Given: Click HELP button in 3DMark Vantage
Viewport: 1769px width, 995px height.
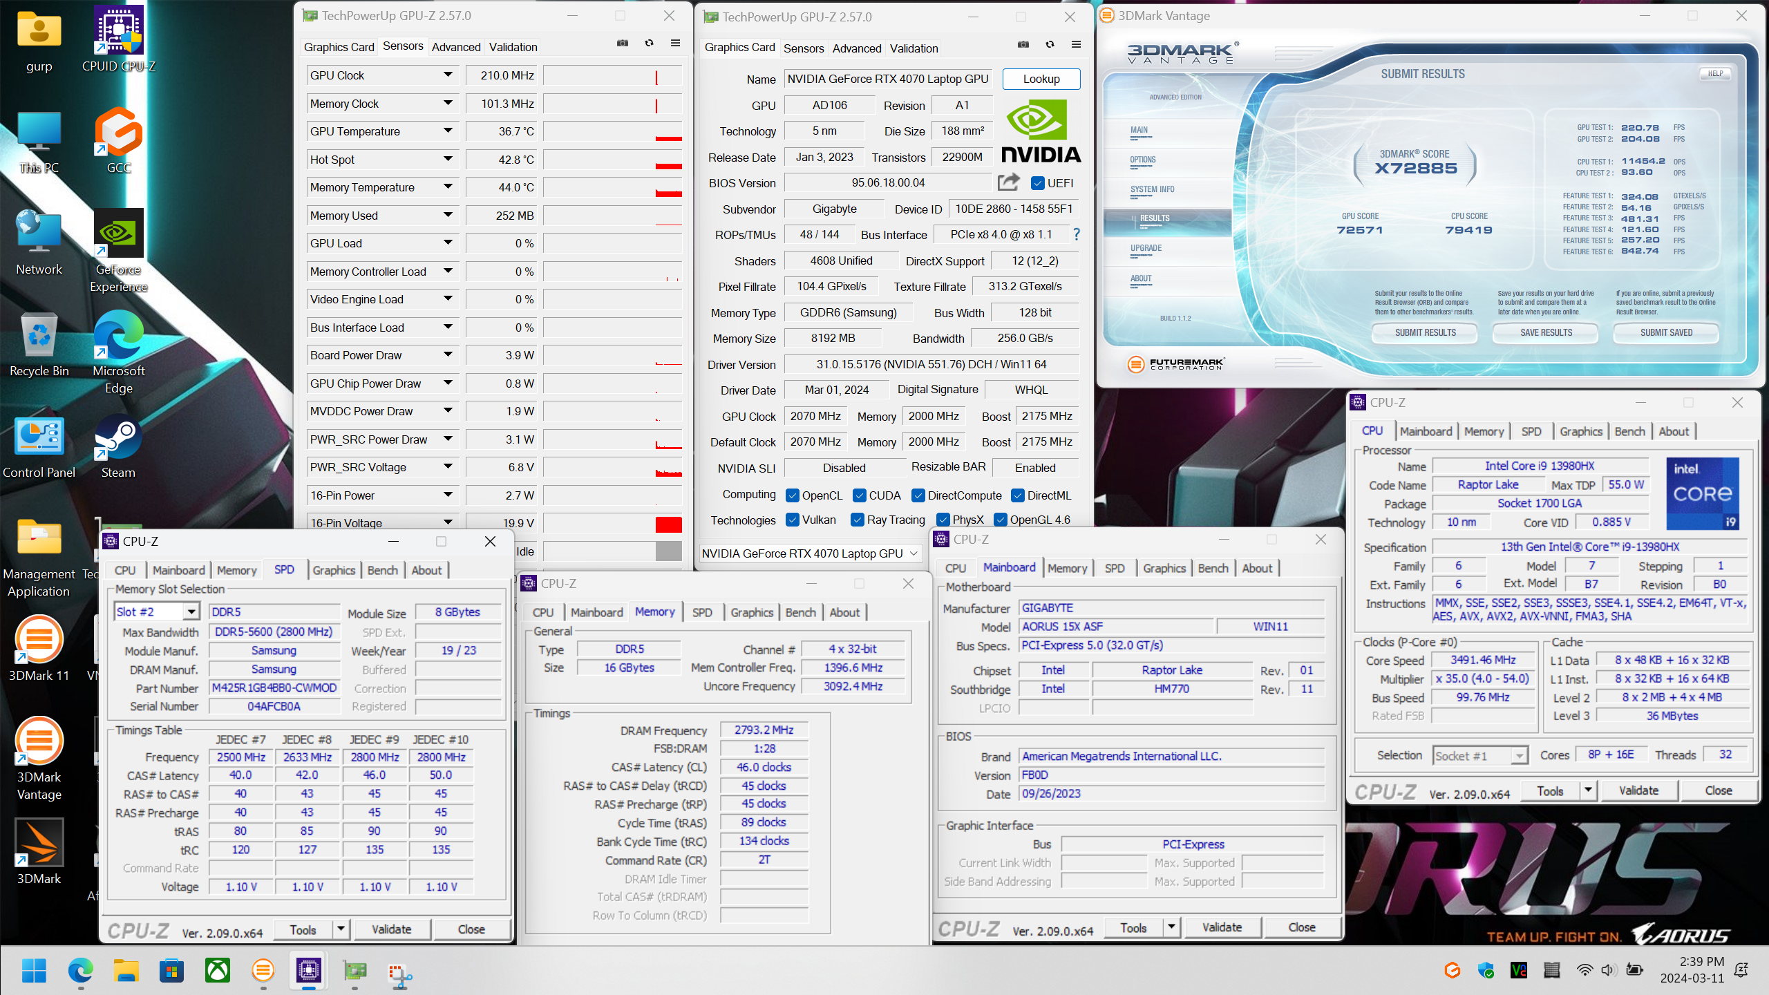Looking at the screenshot, I should click(x=1715, y=73).
